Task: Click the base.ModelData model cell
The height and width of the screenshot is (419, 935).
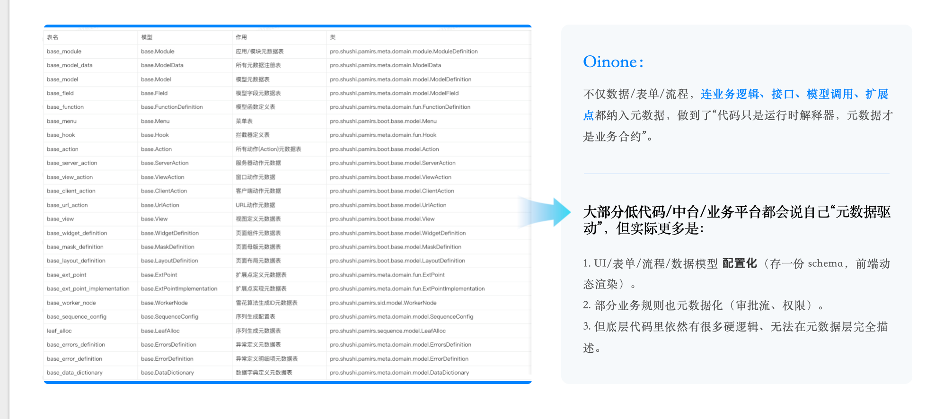Action: [x=162, y=65]
